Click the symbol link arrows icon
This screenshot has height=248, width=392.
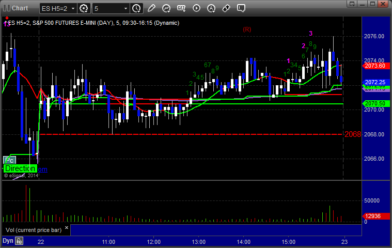tap(226, 8)
